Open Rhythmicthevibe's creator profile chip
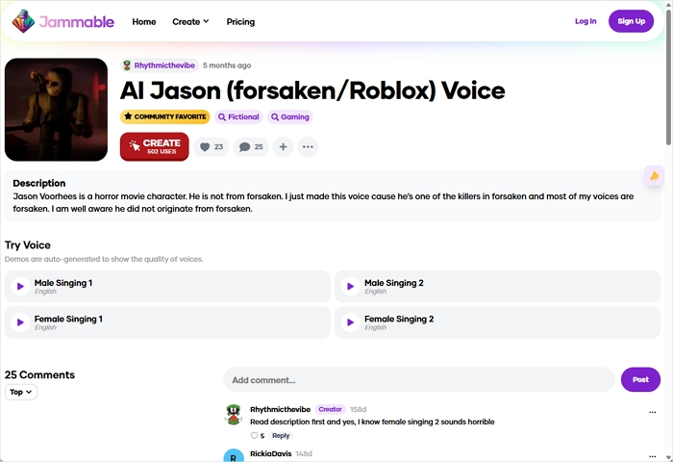The width and height of the screenshot is (673, 462). coord(160,65)
